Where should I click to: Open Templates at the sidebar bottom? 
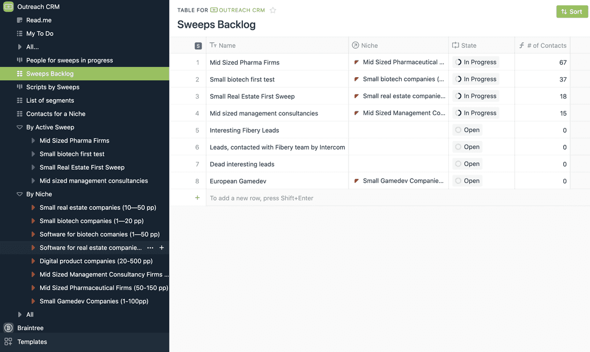[32, 341]
